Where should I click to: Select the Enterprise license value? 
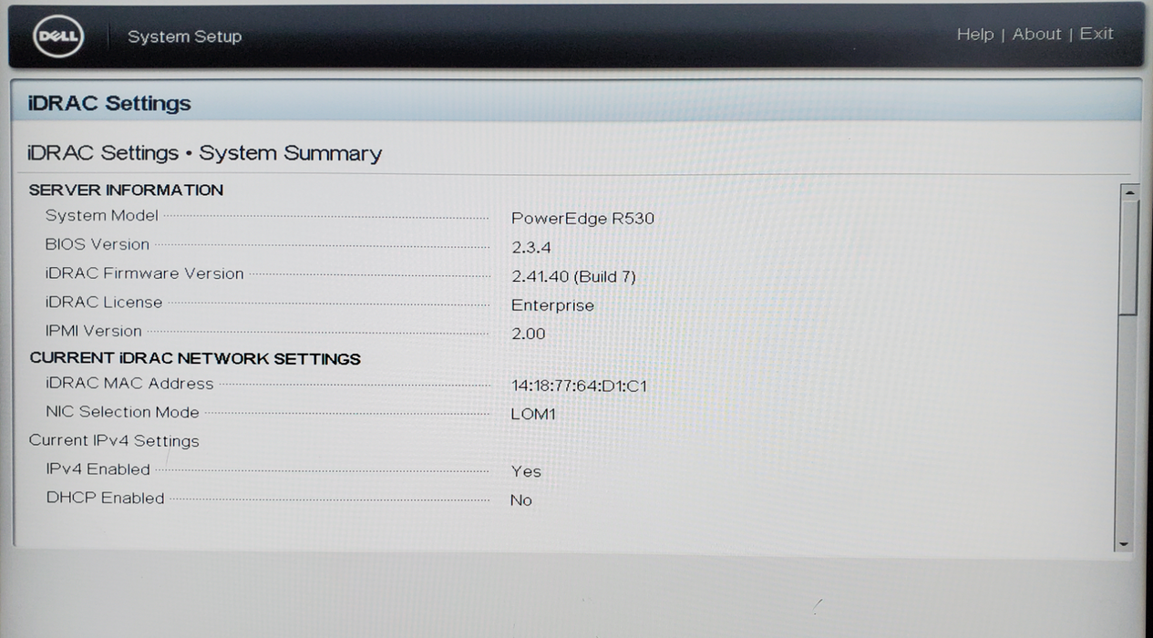[x=552, y=305]
